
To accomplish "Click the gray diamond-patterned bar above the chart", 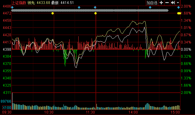I will pos(90,11).
